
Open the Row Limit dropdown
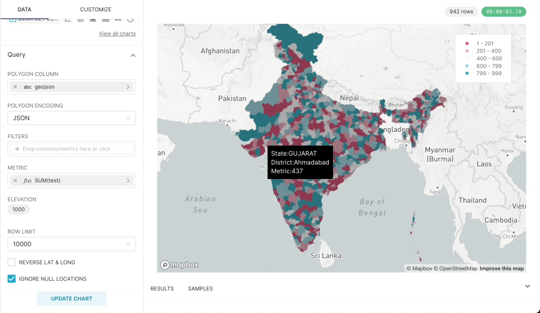tap(71, 244)
